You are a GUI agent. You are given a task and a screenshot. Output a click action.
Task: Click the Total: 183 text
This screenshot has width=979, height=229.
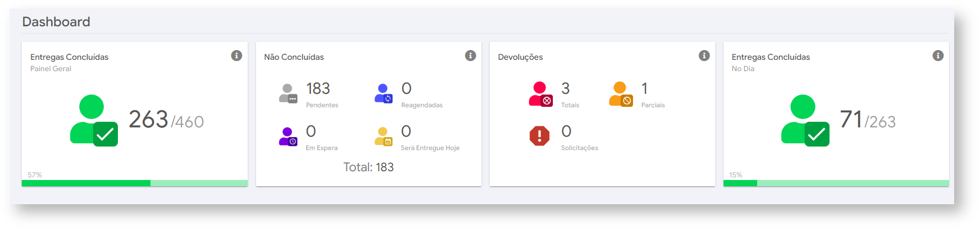(x=369, y=167)
